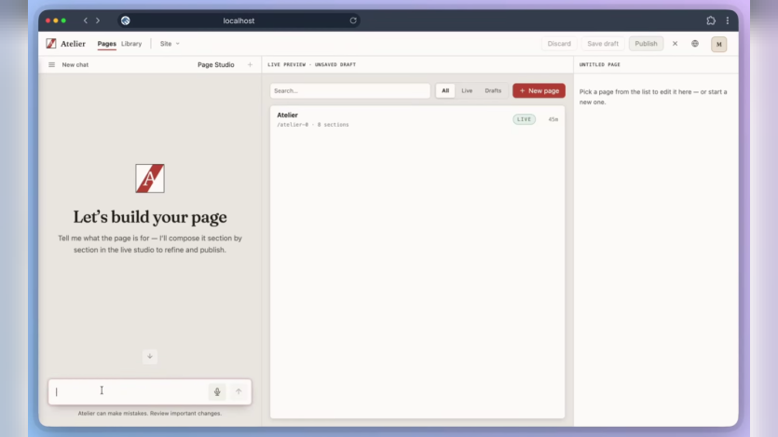
Task: Focus the pages Search field
Action: [350, 90]
